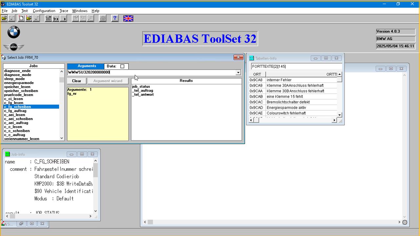Select the seriennummer_lesen job

tap(22, 139)
